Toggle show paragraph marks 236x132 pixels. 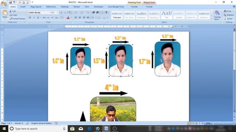(x=106, y=12)
